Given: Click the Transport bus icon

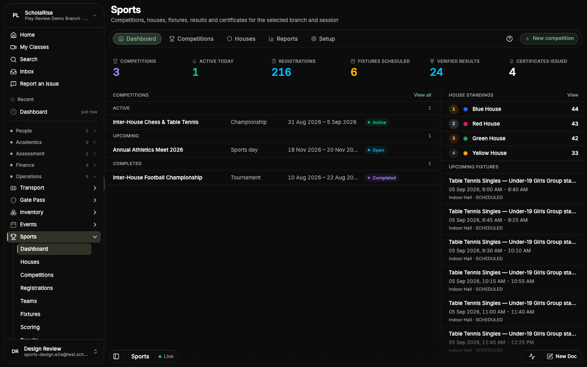Looking at the screenshot, I should tap(13, 188).
